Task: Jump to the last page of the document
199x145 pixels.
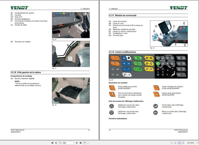Action: 81,143
